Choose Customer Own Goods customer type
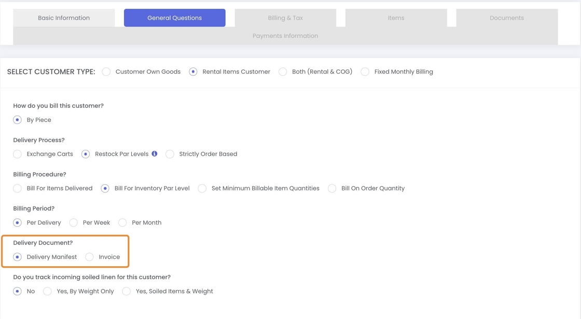Viewport: 581px width, 319px height. [x=106, y=72]
